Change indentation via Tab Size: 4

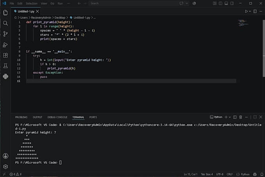click(207, 174)
